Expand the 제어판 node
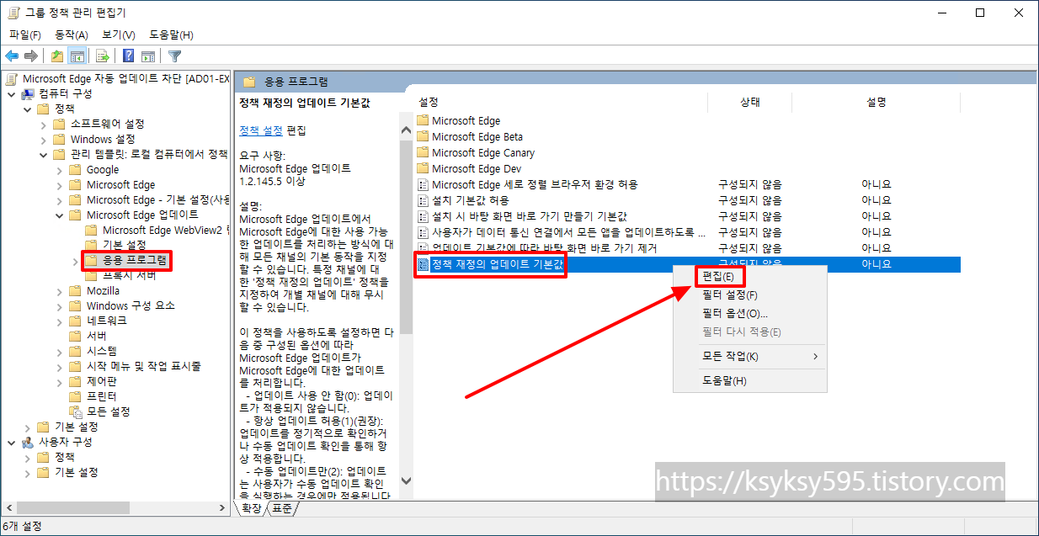 pyautogui.click(x=60, y=381)
